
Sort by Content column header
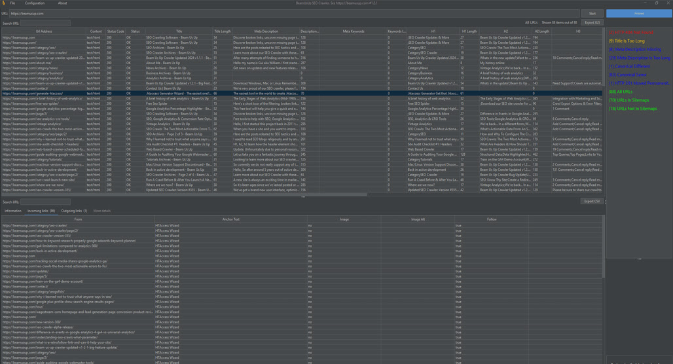(96, 31)
